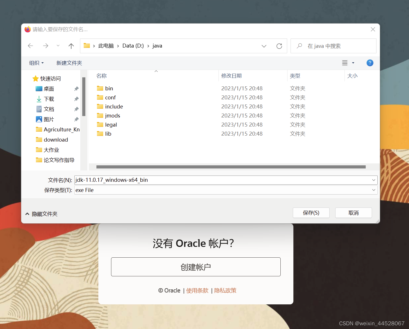Open 图片 in quick access
This screenshot has height=329, width=409.
(x=49, y=119)
